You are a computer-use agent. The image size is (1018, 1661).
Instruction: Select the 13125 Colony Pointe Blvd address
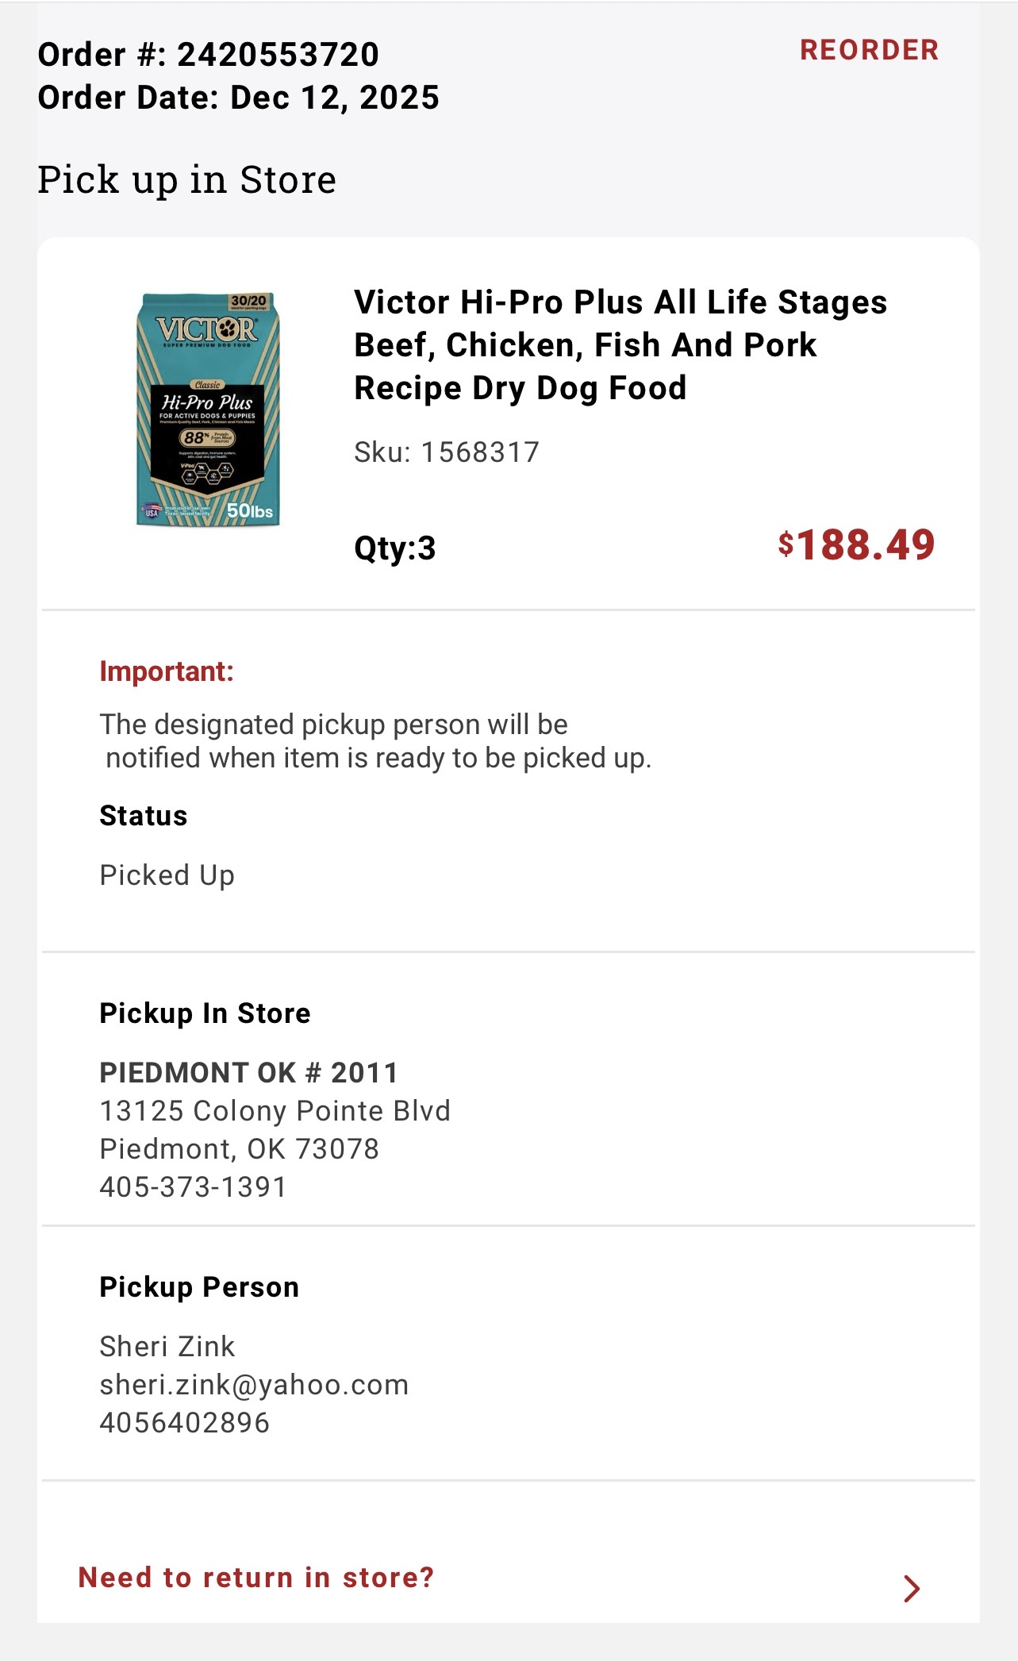[275, 1110]
